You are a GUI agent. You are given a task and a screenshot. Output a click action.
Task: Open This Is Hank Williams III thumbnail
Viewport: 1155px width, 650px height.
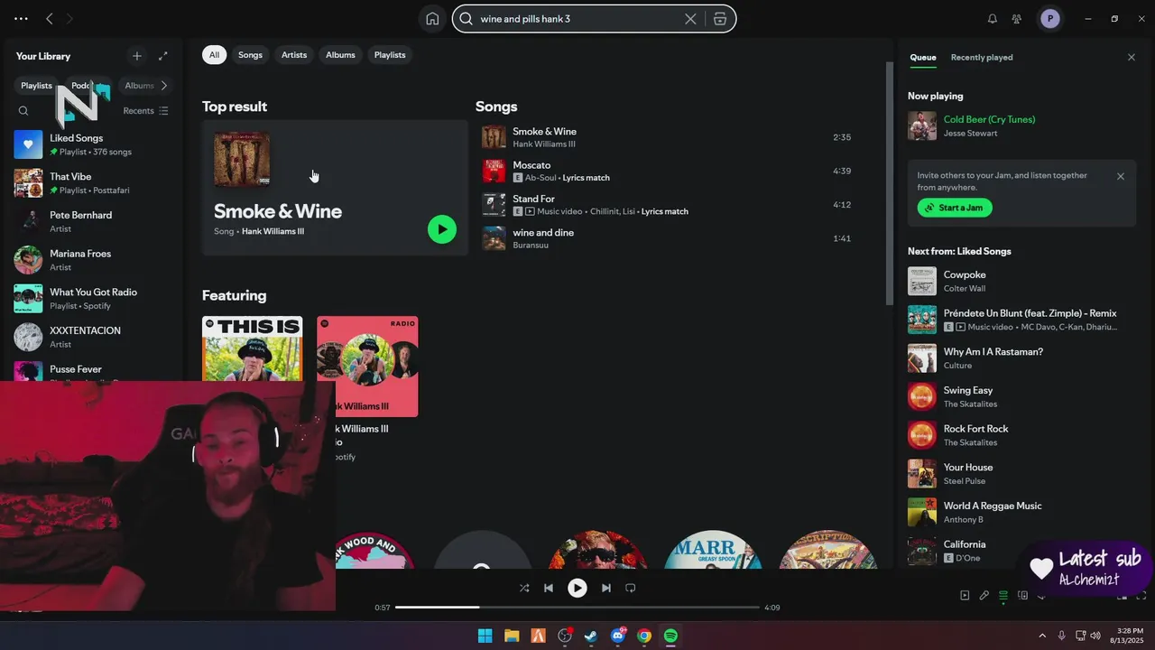pos(253,348)
